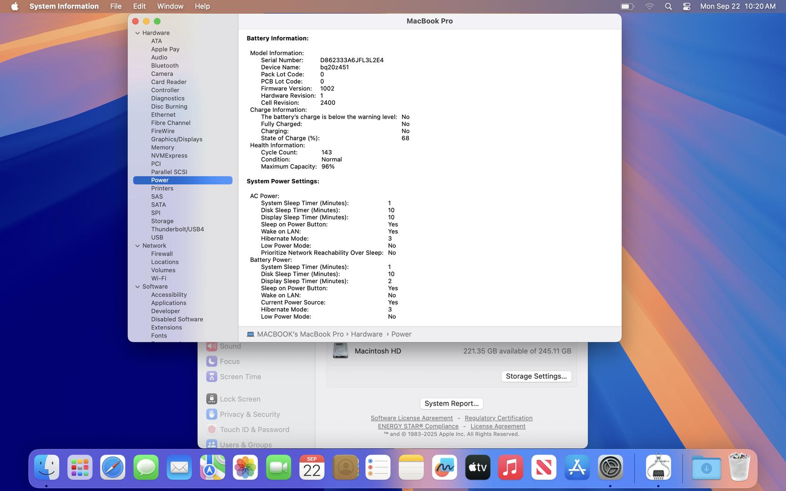Open News app in the Dock
Image resolution: width=786 pixels, height=491 pixels.
544,467
